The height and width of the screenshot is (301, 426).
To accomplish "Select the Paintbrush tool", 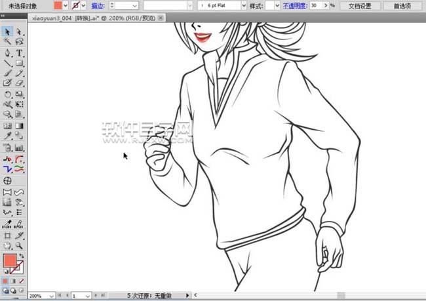I will coord(7,73).
